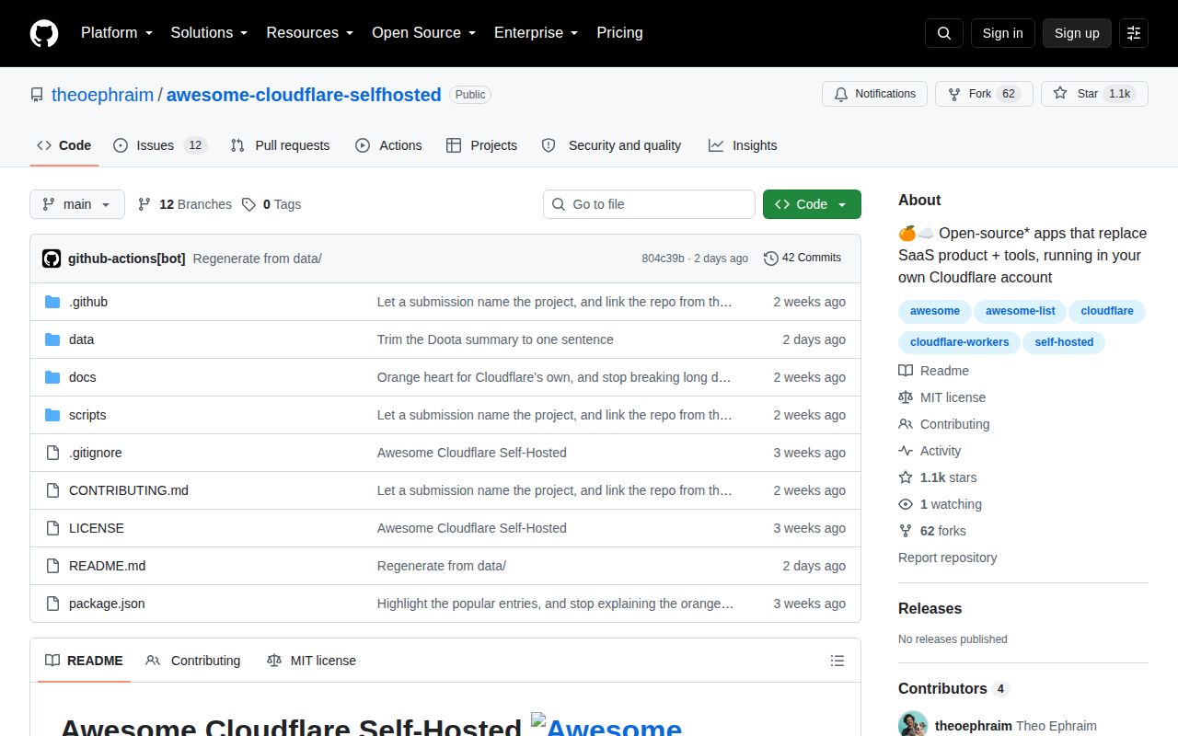1178x736 pixels.
Task: Click the bell Notifications button
Action: tap(874, 94)
